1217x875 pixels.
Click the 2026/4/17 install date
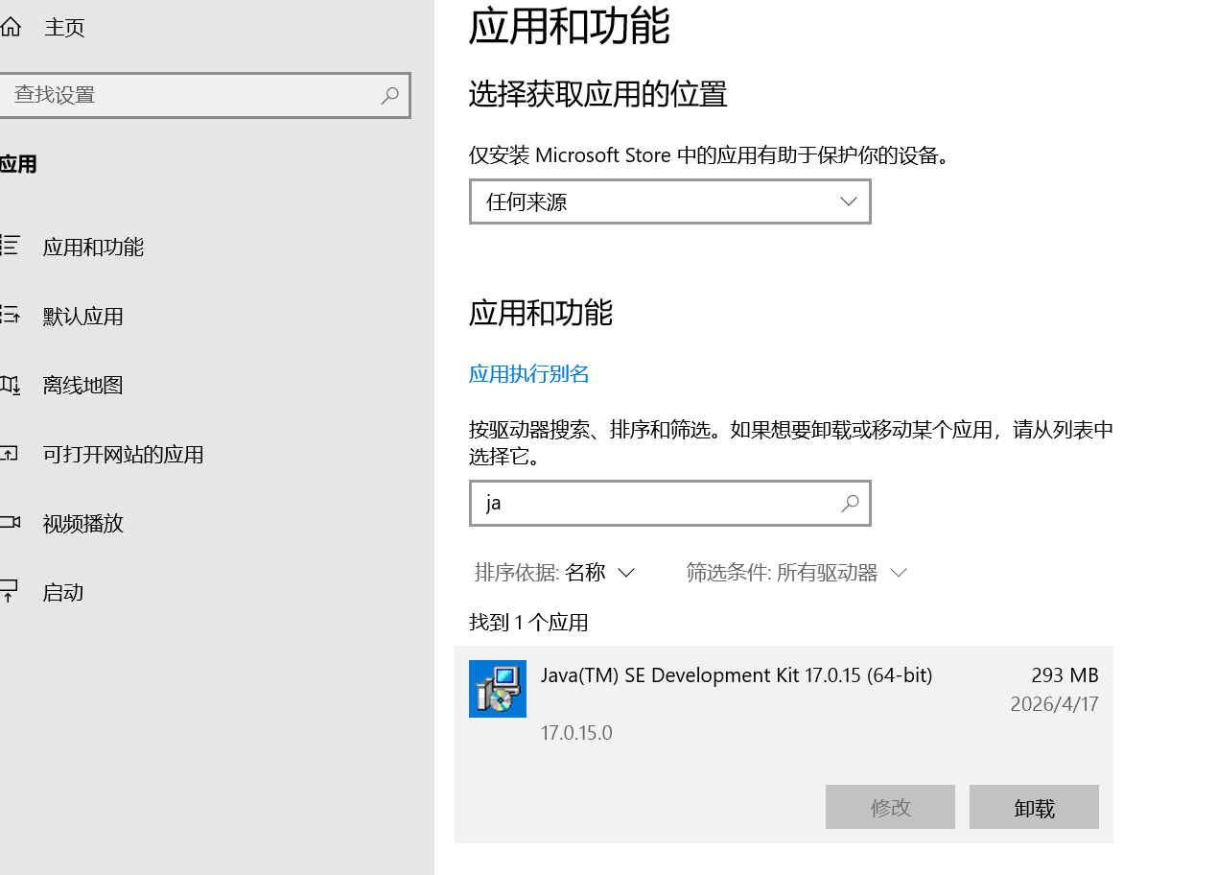click(1054, 704)
